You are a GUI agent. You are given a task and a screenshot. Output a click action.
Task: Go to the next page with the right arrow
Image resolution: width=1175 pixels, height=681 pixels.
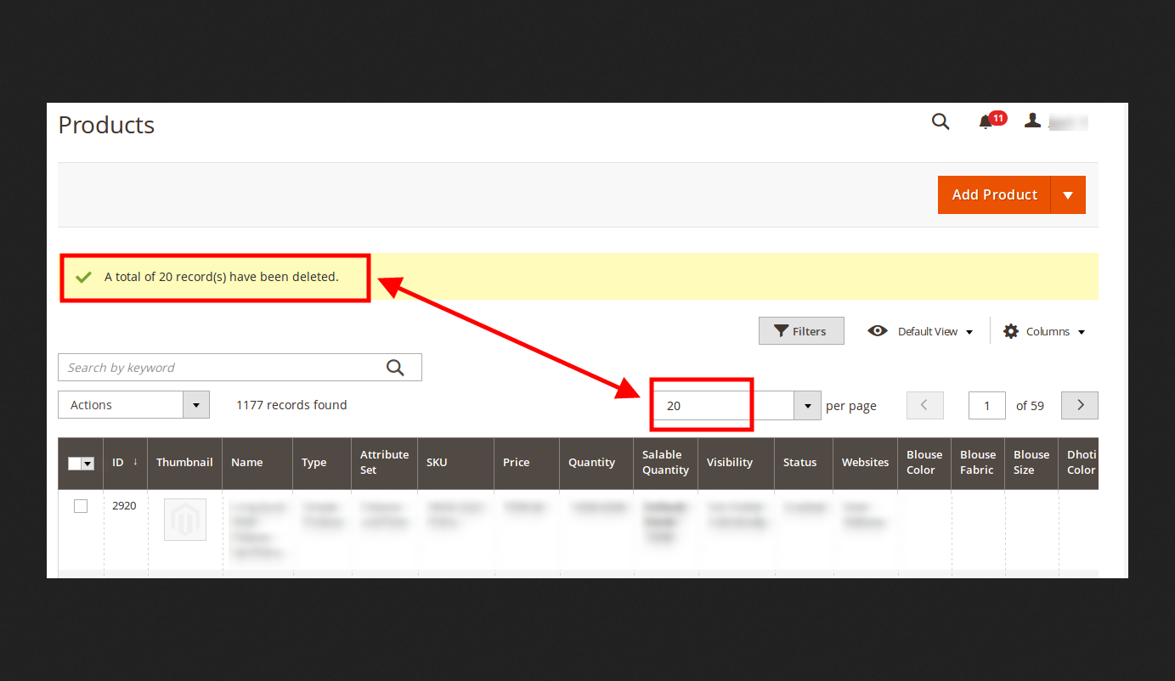coord(1079,405)
